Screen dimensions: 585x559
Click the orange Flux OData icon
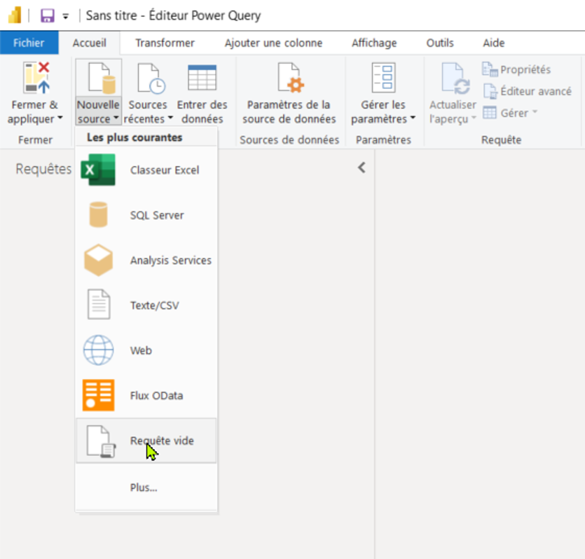click(99, 395)
